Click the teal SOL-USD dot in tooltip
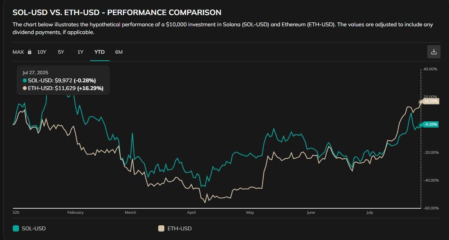 pyautogui.click(x=25, y=80)
